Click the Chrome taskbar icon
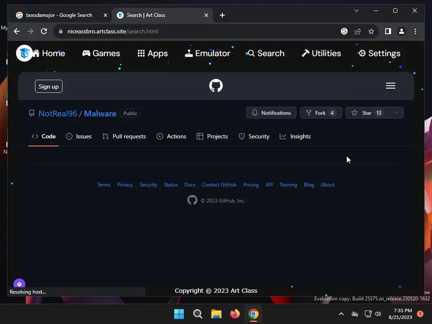432x324 pixels. (x=254, y=314)
